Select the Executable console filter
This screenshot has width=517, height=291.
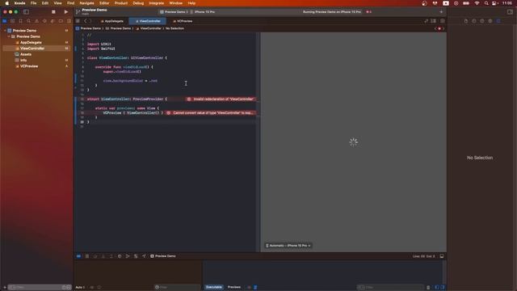(213, 287)
